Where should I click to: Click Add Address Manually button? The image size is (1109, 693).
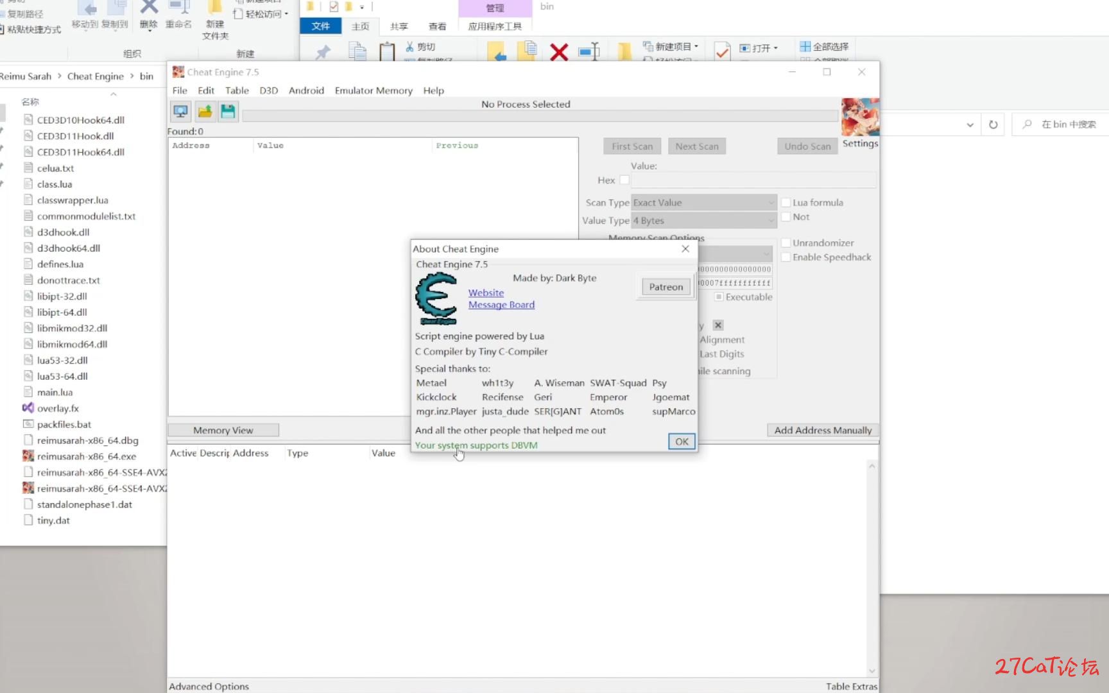(823, 431)
